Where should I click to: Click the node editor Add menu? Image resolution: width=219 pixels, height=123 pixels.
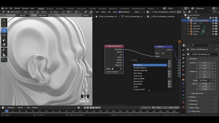point(109,12)
